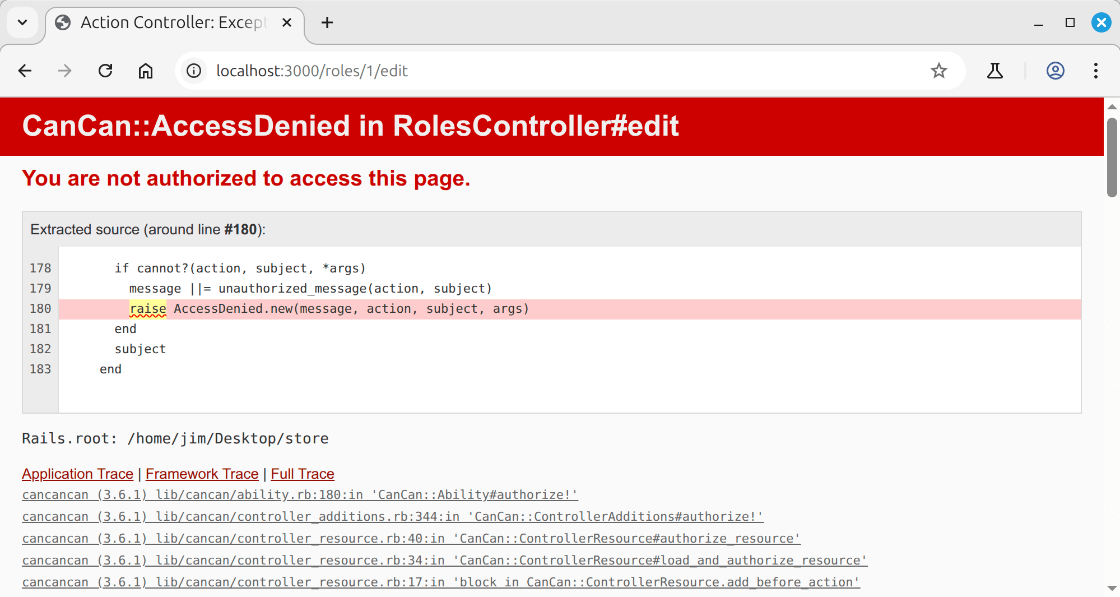This screenshot has height=597, width=1120.
Task: Select the Action Controller: Exception tab
Action: (x=174, y=23)
